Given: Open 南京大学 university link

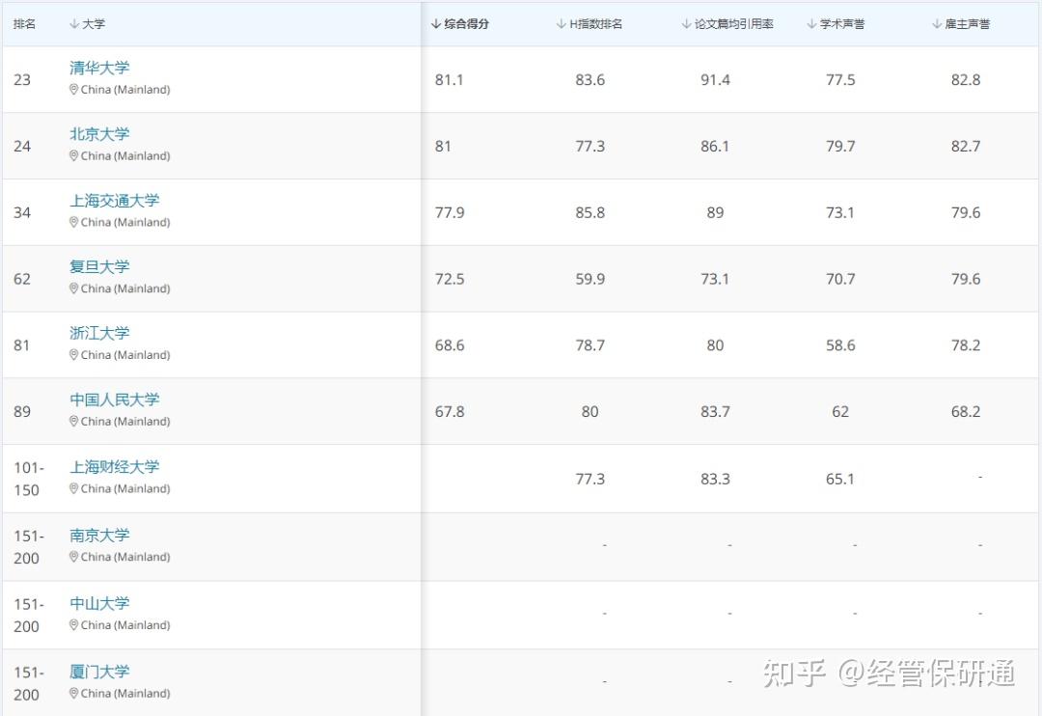Looking at the screenshot, I should click(99, 536).
